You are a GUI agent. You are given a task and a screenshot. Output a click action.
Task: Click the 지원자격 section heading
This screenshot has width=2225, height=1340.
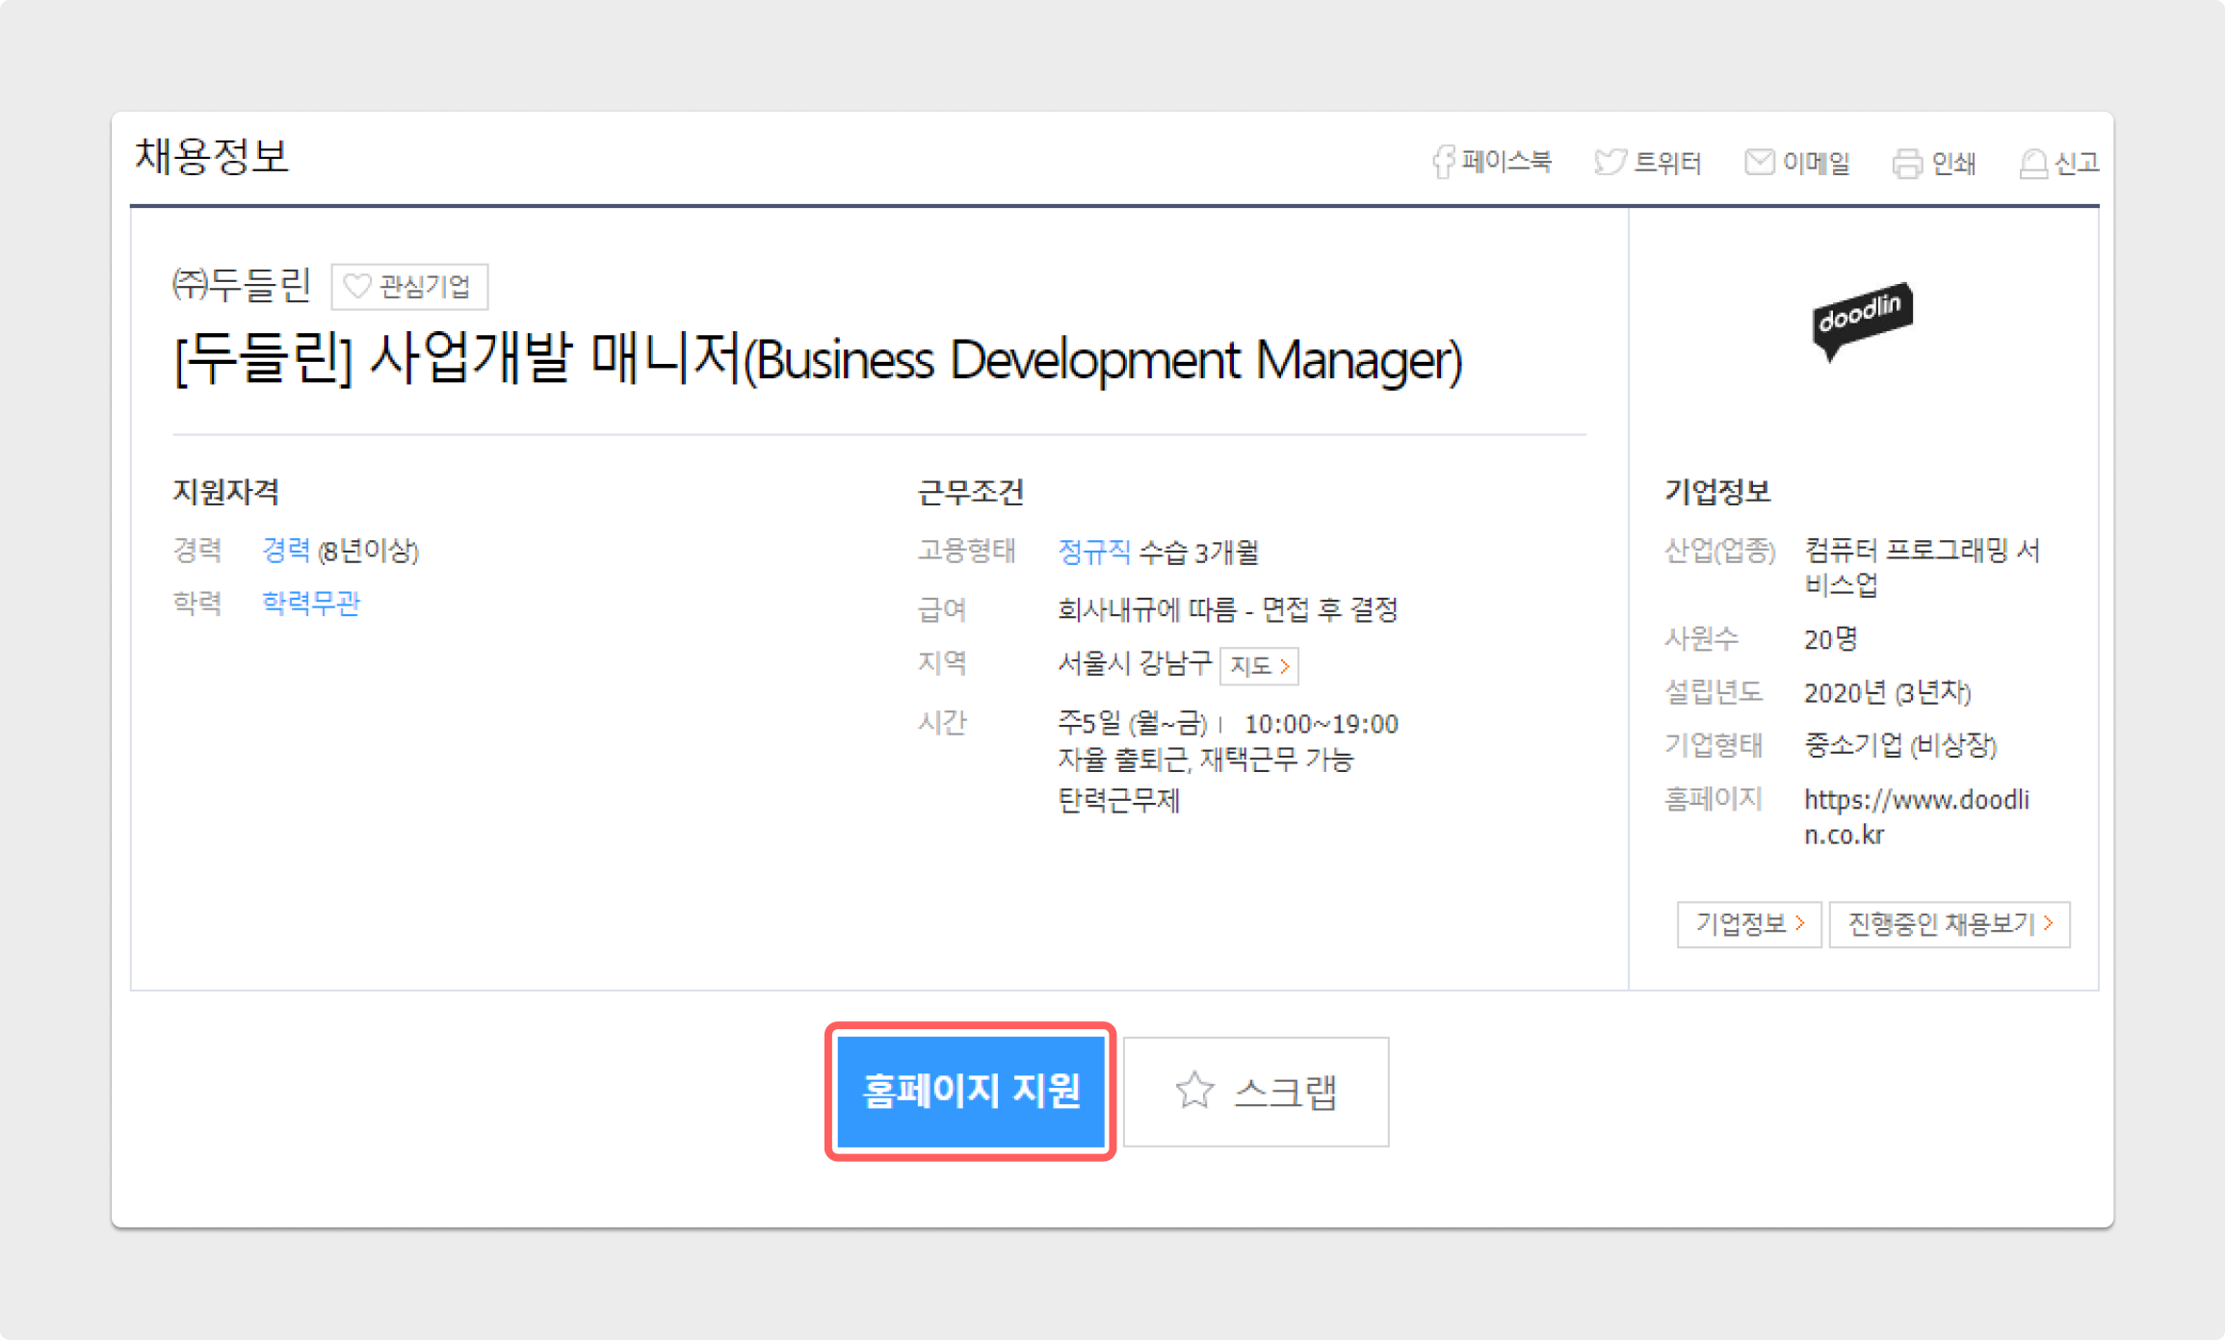click(226, 492)
